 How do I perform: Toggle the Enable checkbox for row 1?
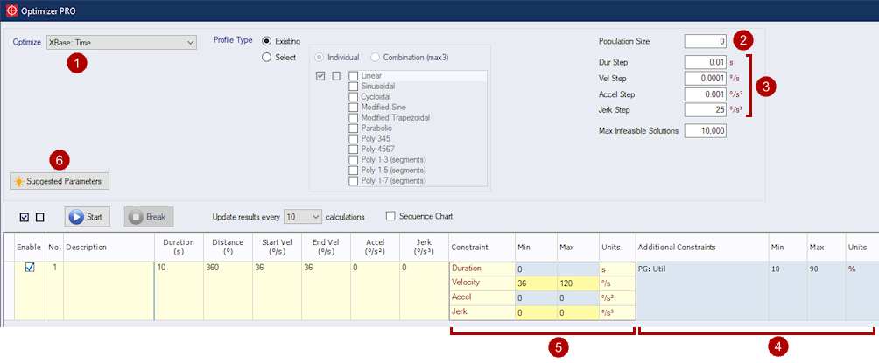click(30, 268)
